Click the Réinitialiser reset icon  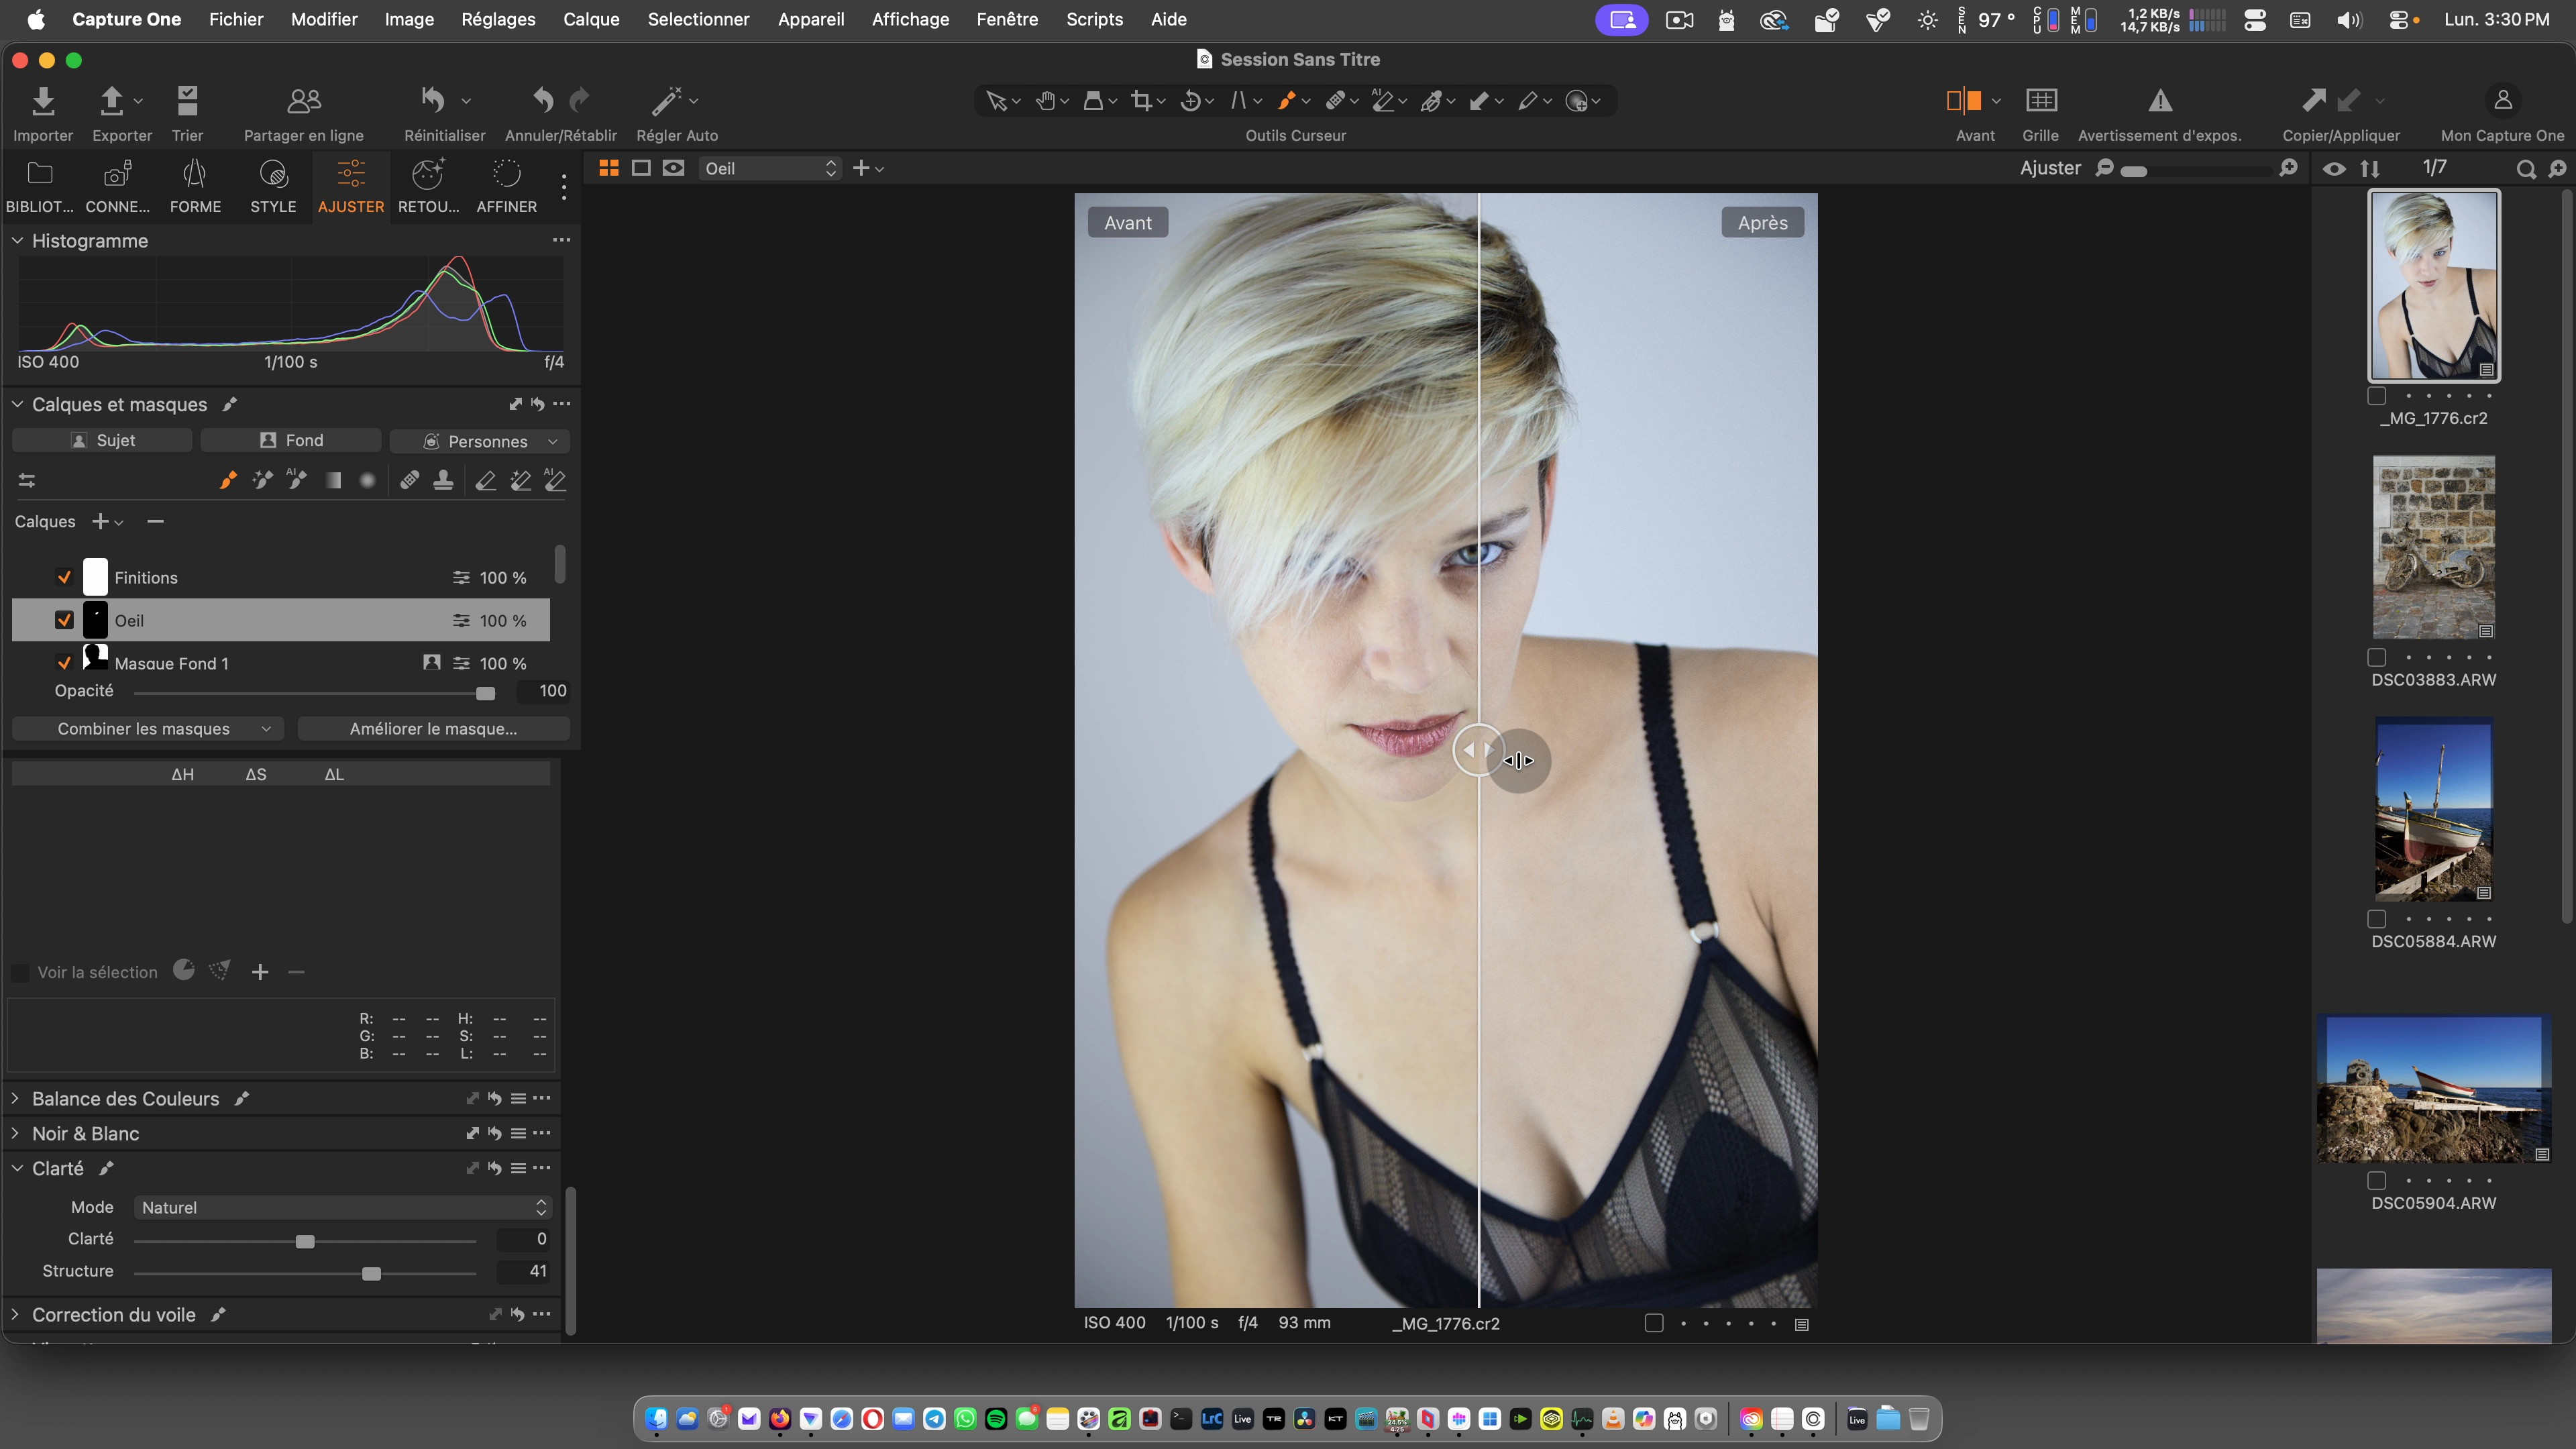(x=432, y=101)
